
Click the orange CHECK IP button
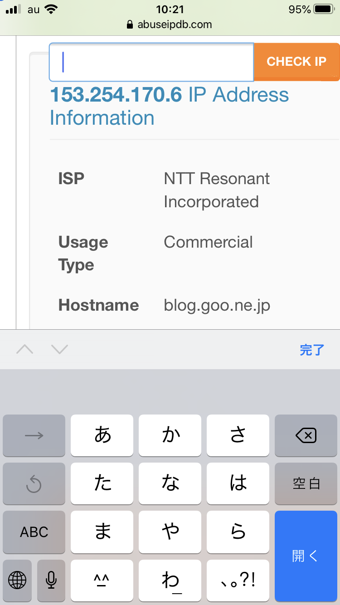(x=296, y=62)
